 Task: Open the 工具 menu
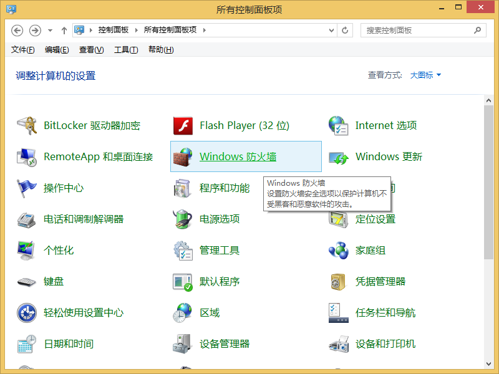click(x=125, y=49)
